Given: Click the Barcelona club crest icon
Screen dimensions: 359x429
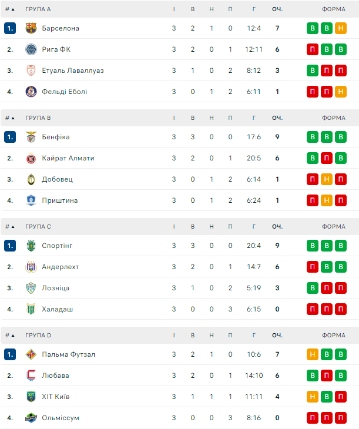Looking at the screenshot, I should (31, 28).
